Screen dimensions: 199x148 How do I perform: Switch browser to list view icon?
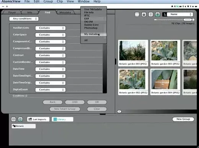tap(151, 15)
